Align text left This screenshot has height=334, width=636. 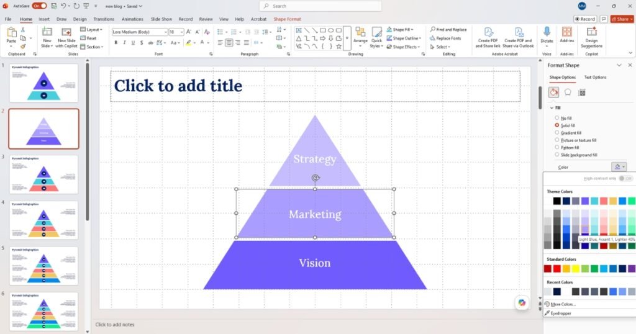[x=220, y=43]
